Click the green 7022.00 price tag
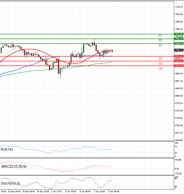 coord(179,34)
